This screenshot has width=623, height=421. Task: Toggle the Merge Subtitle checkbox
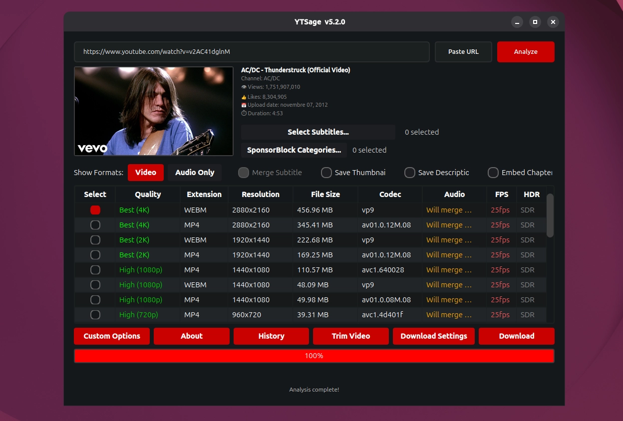pyautogui.click(x=244, y=173)
